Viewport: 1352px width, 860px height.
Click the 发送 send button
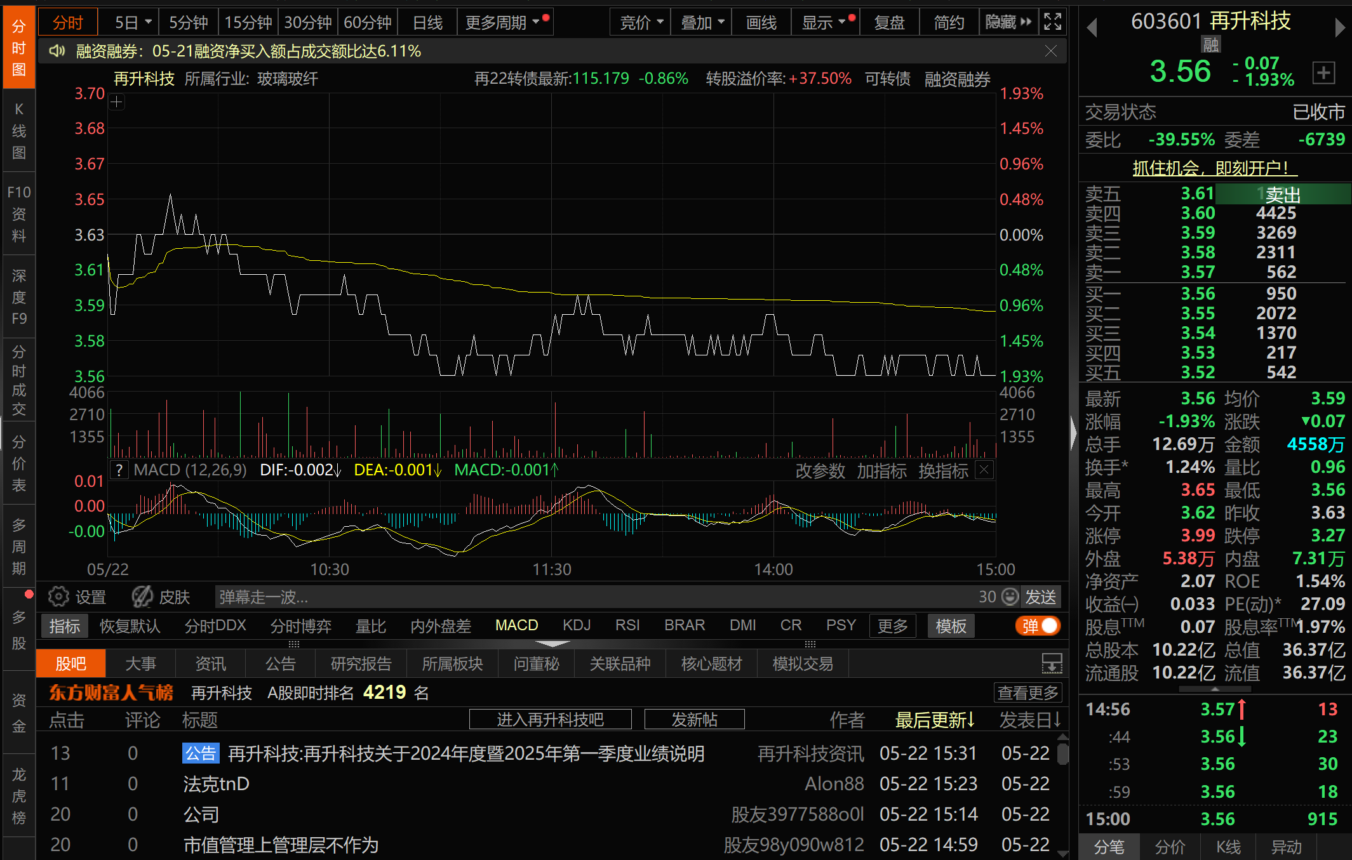[1041, 597]
